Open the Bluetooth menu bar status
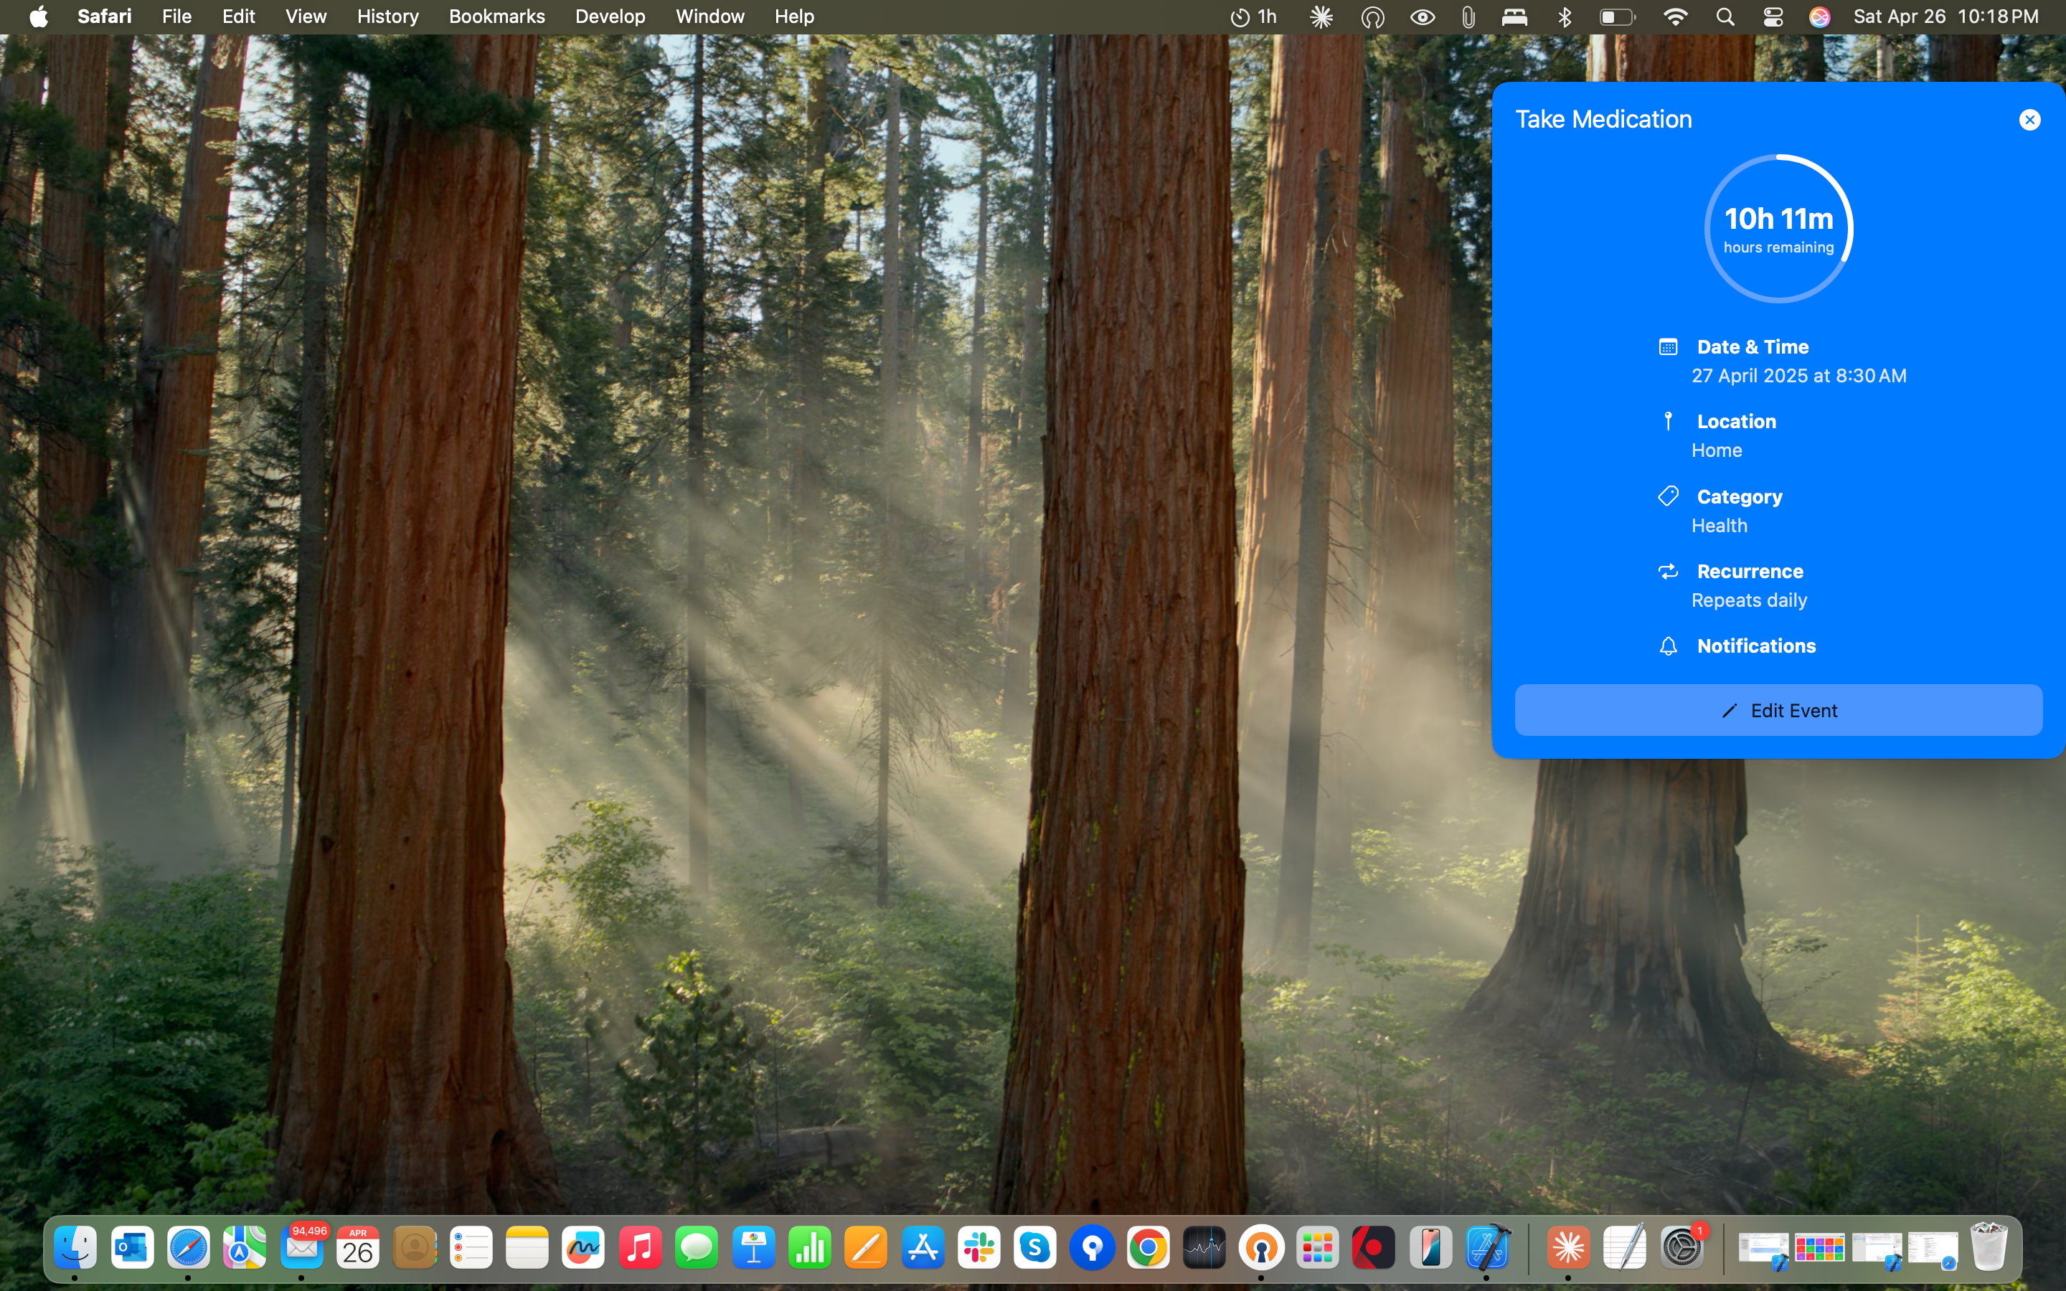 (1565, 17)
